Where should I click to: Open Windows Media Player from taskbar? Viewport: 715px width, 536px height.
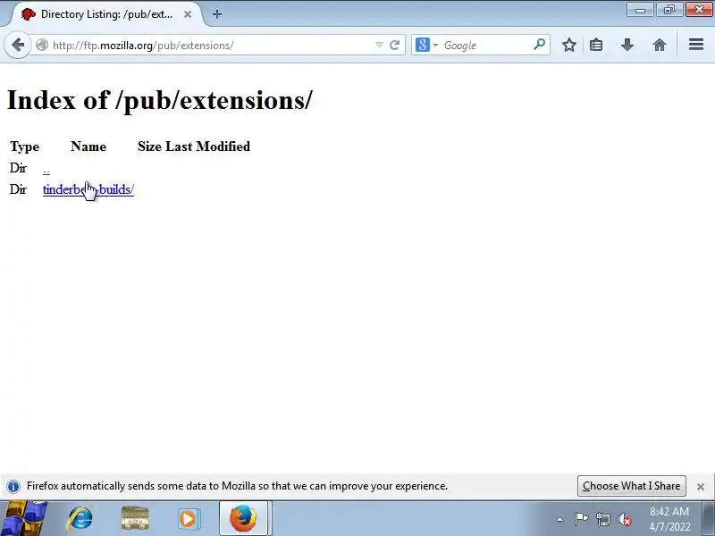tap(188, 519)
